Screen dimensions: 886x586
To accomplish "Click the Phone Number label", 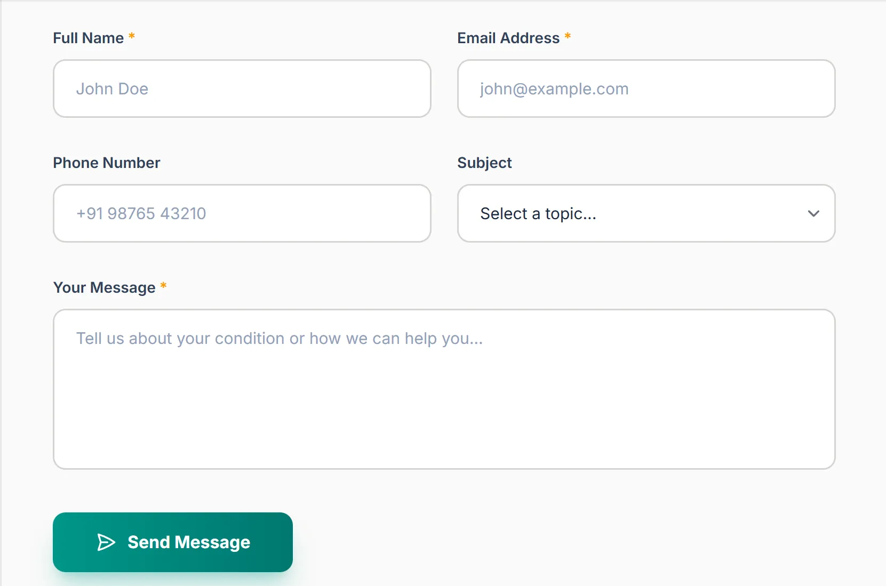I will coord(107,163).
